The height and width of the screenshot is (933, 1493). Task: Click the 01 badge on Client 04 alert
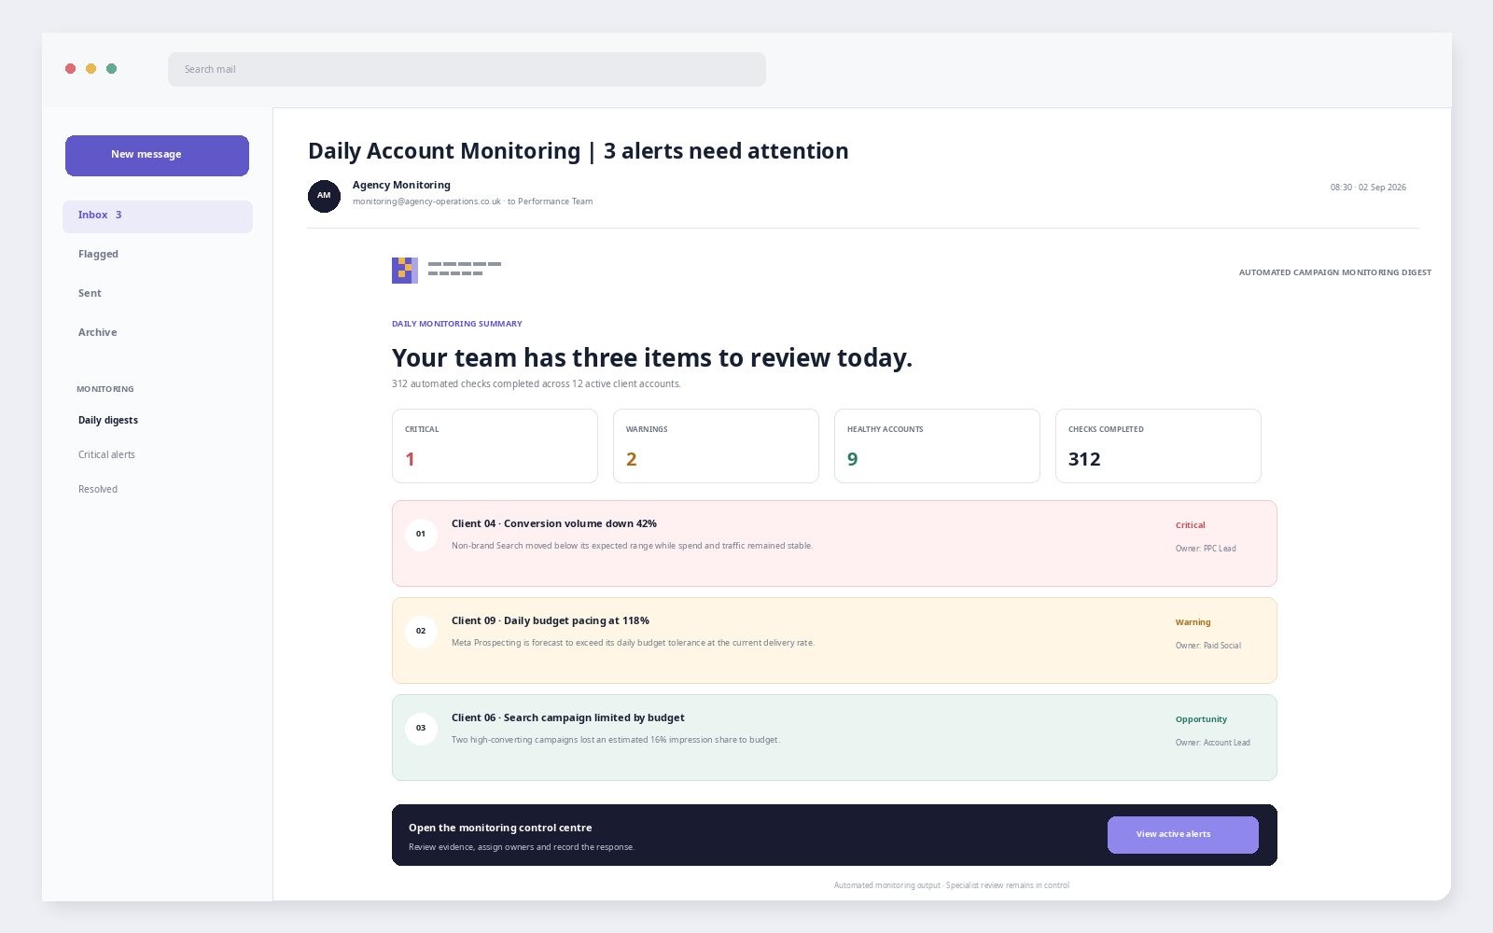[421, 535]
